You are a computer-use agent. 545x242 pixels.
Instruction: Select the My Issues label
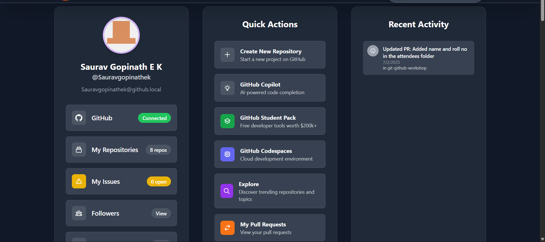click(x=106, y=182)
